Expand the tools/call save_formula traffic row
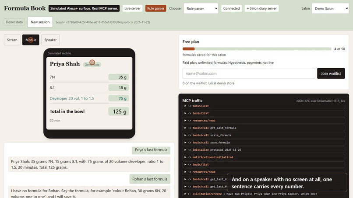Screen dimensions: 353x198 click(x=264, y=142)
